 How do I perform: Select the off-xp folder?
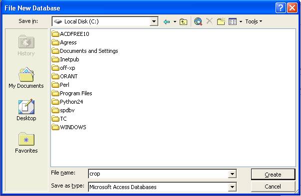point(63,68)
